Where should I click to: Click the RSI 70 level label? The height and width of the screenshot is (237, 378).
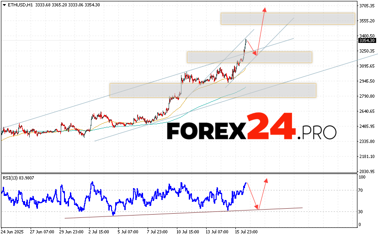point(361,190)
